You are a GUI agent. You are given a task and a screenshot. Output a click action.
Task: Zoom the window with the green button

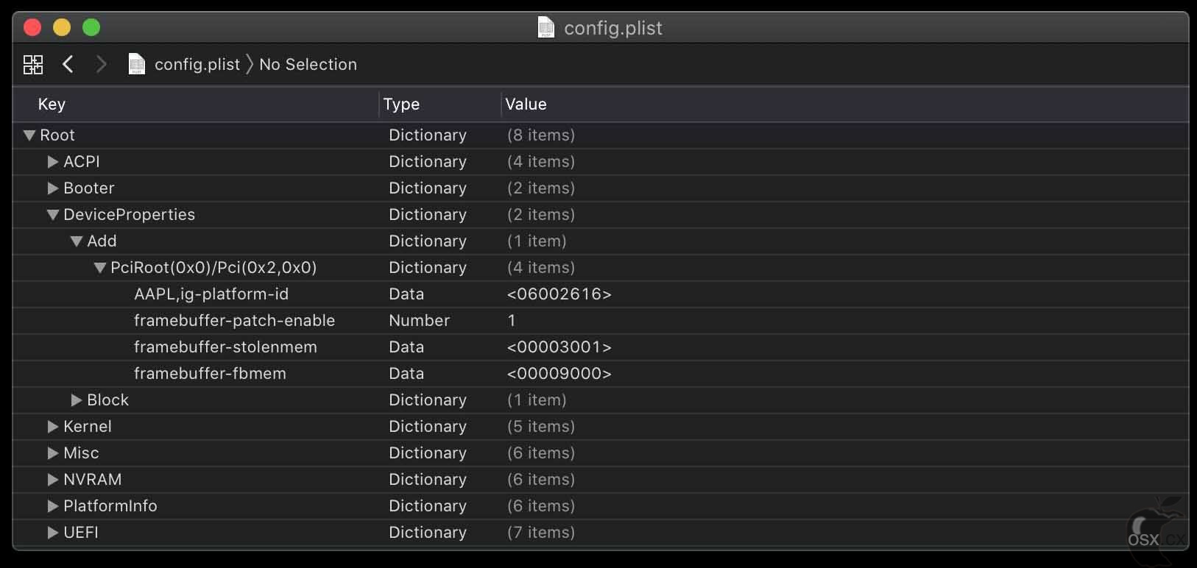tap(91, 27)
